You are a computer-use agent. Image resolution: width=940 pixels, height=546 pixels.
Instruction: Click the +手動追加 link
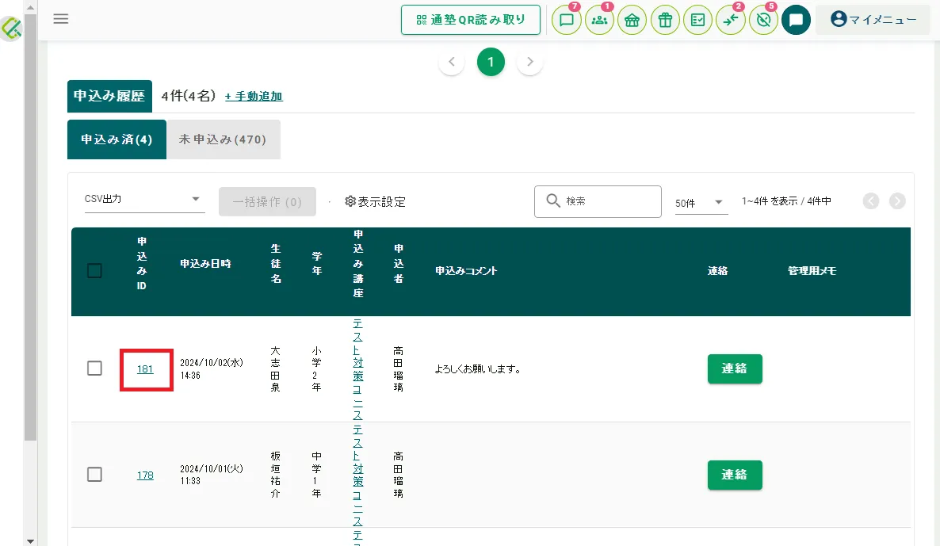(x=254, y=96)
